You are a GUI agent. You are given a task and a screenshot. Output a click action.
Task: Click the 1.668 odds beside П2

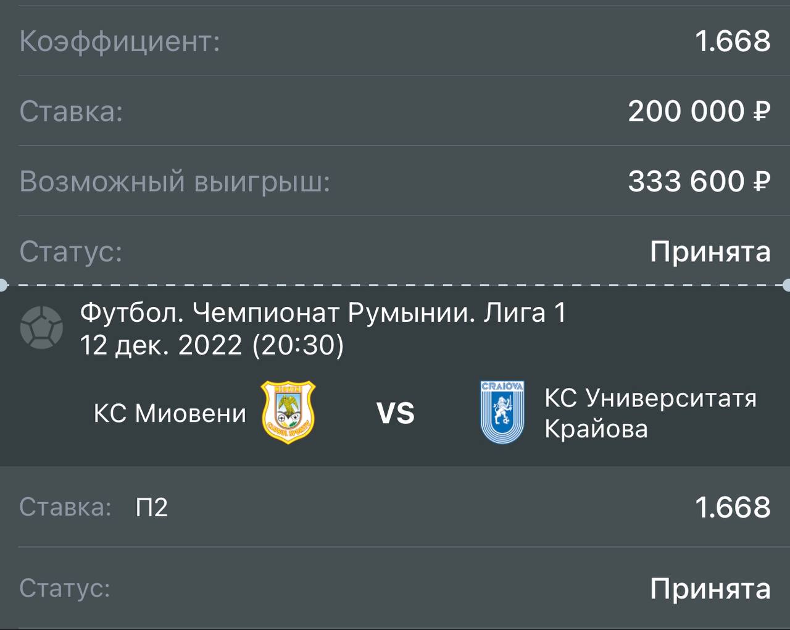tap(733, 507)
